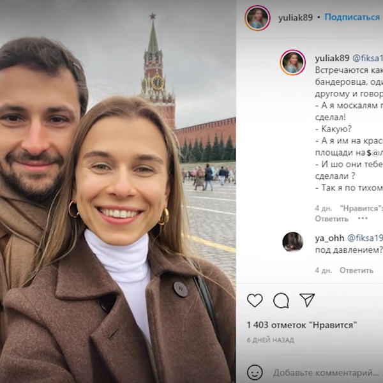Click the Red Square selfie photo
The width and height of the screenshot is (383, 383).
coord(117,191)
